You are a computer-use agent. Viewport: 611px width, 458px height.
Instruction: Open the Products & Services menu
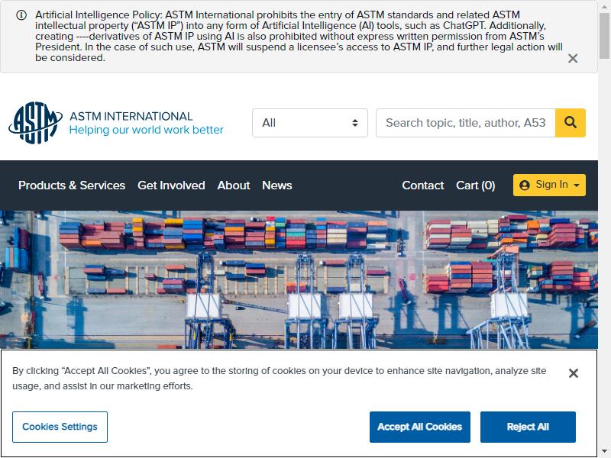click(72, 185)
